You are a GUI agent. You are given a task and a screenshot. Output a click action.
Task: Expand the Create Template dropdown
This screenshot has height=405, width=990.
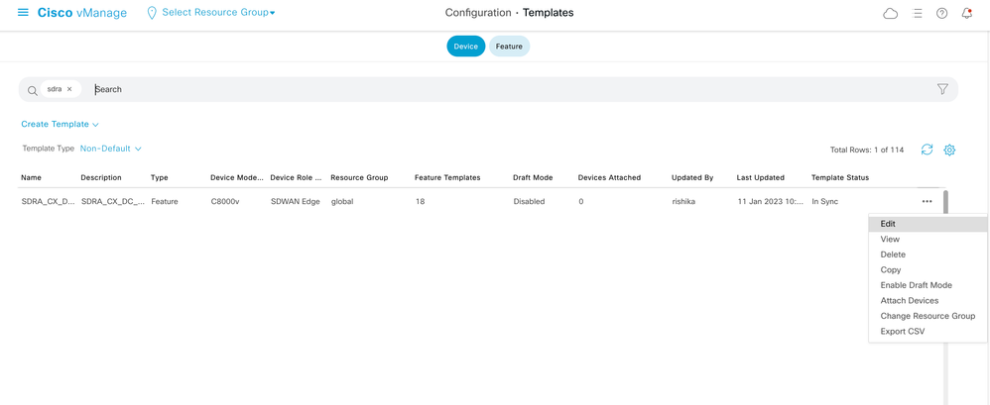[x=60, y=124]
